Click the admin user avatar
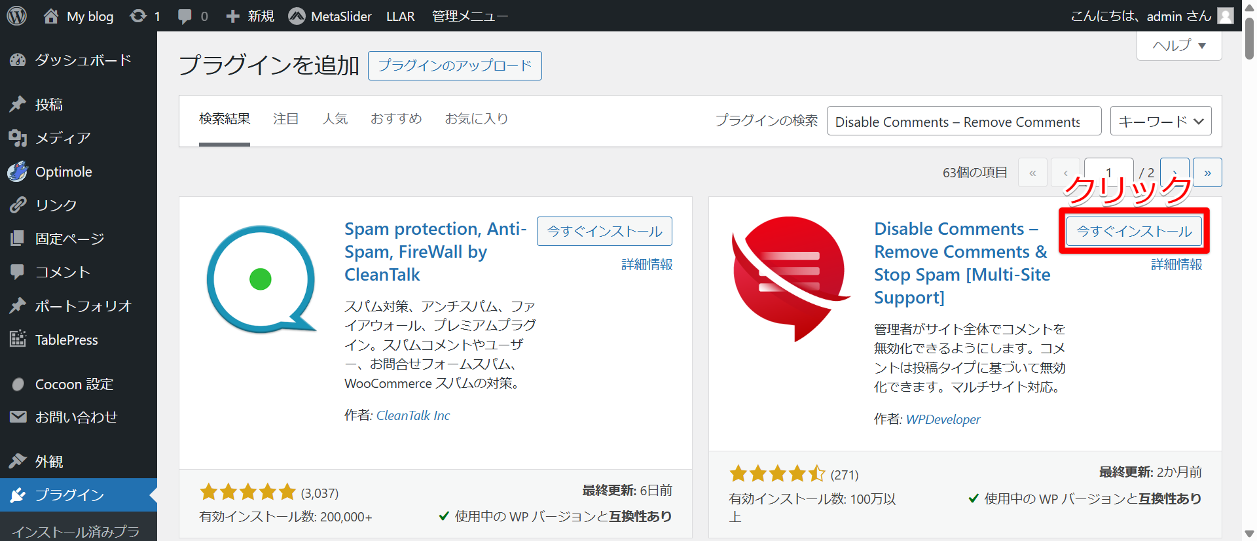The image size is (1257, 541). tap(1226, 16)
